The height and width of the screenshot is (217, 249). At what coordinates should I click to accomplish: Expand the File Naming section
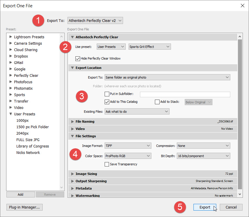(x=72, y=121)
